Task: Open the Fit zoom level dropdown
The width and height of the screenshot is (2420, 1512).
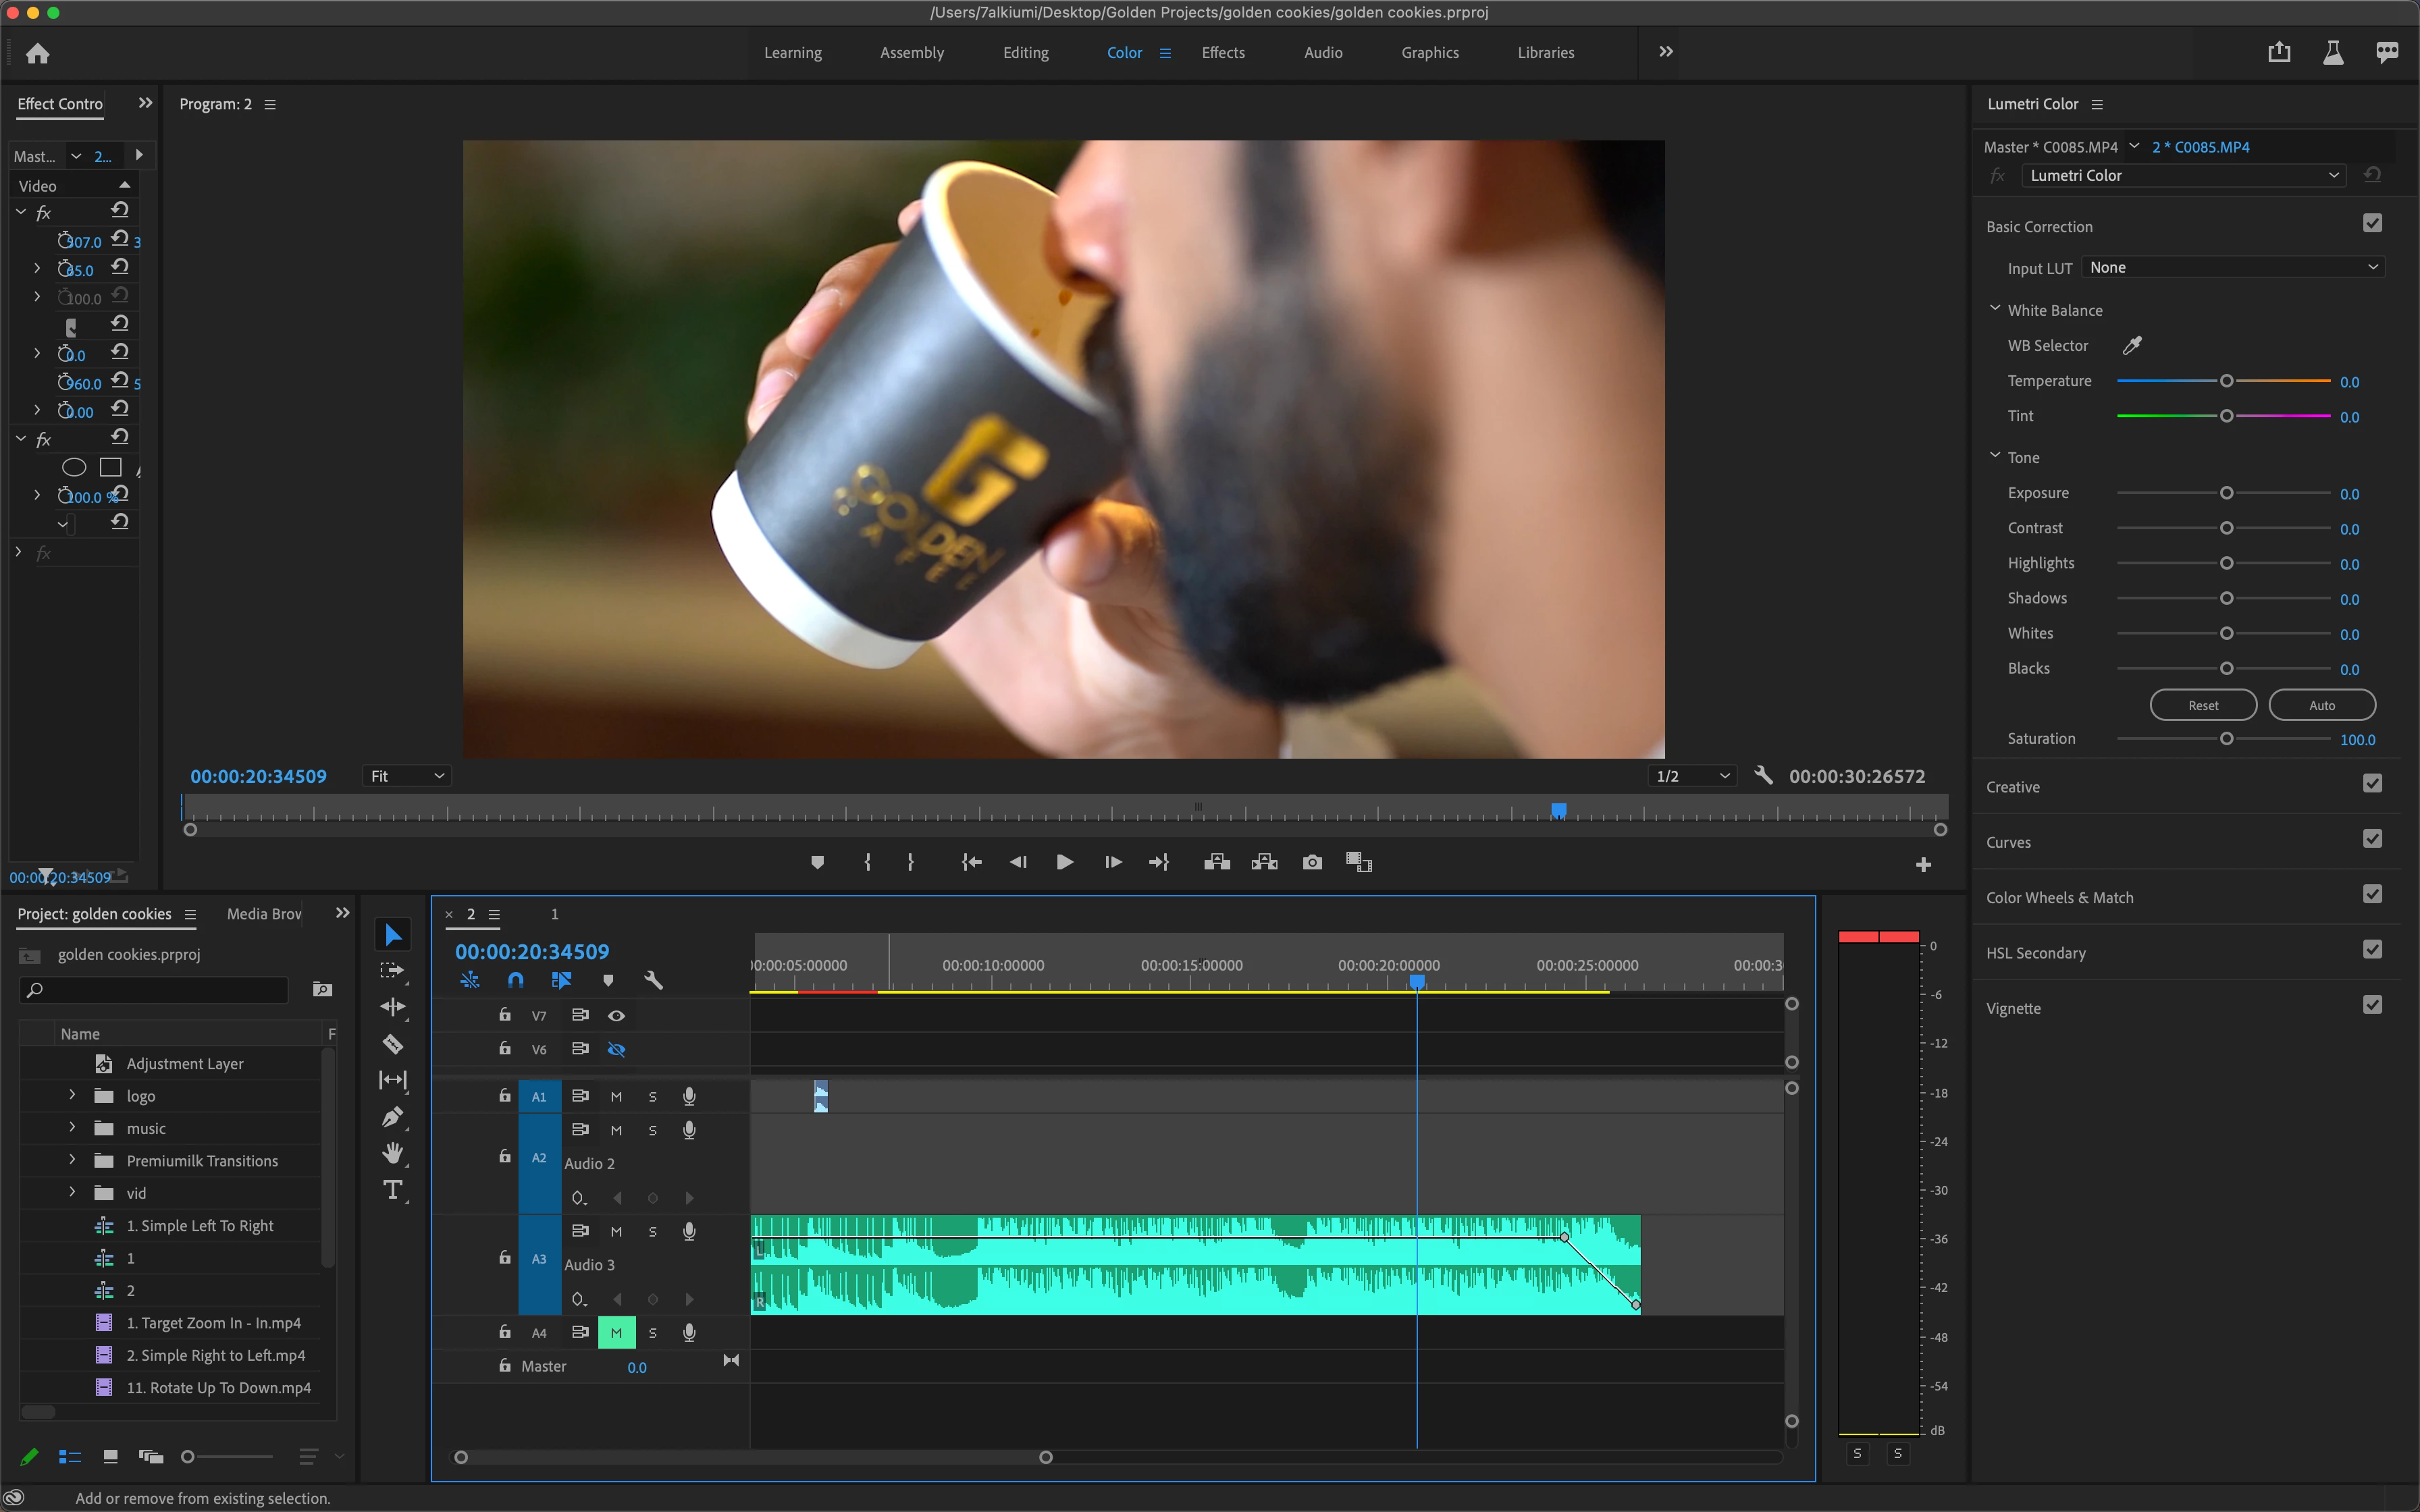Action: point(406,776)
